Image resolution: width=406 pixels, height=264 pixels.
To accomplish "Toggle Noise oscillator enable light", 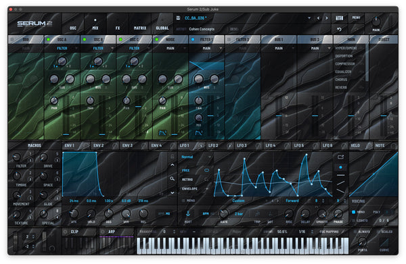I will coord(157,40).
